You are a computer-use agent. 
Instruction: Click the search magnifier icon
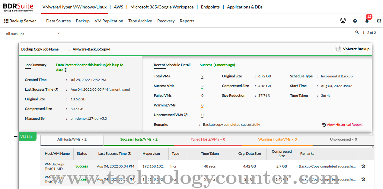tap(357, 32)
